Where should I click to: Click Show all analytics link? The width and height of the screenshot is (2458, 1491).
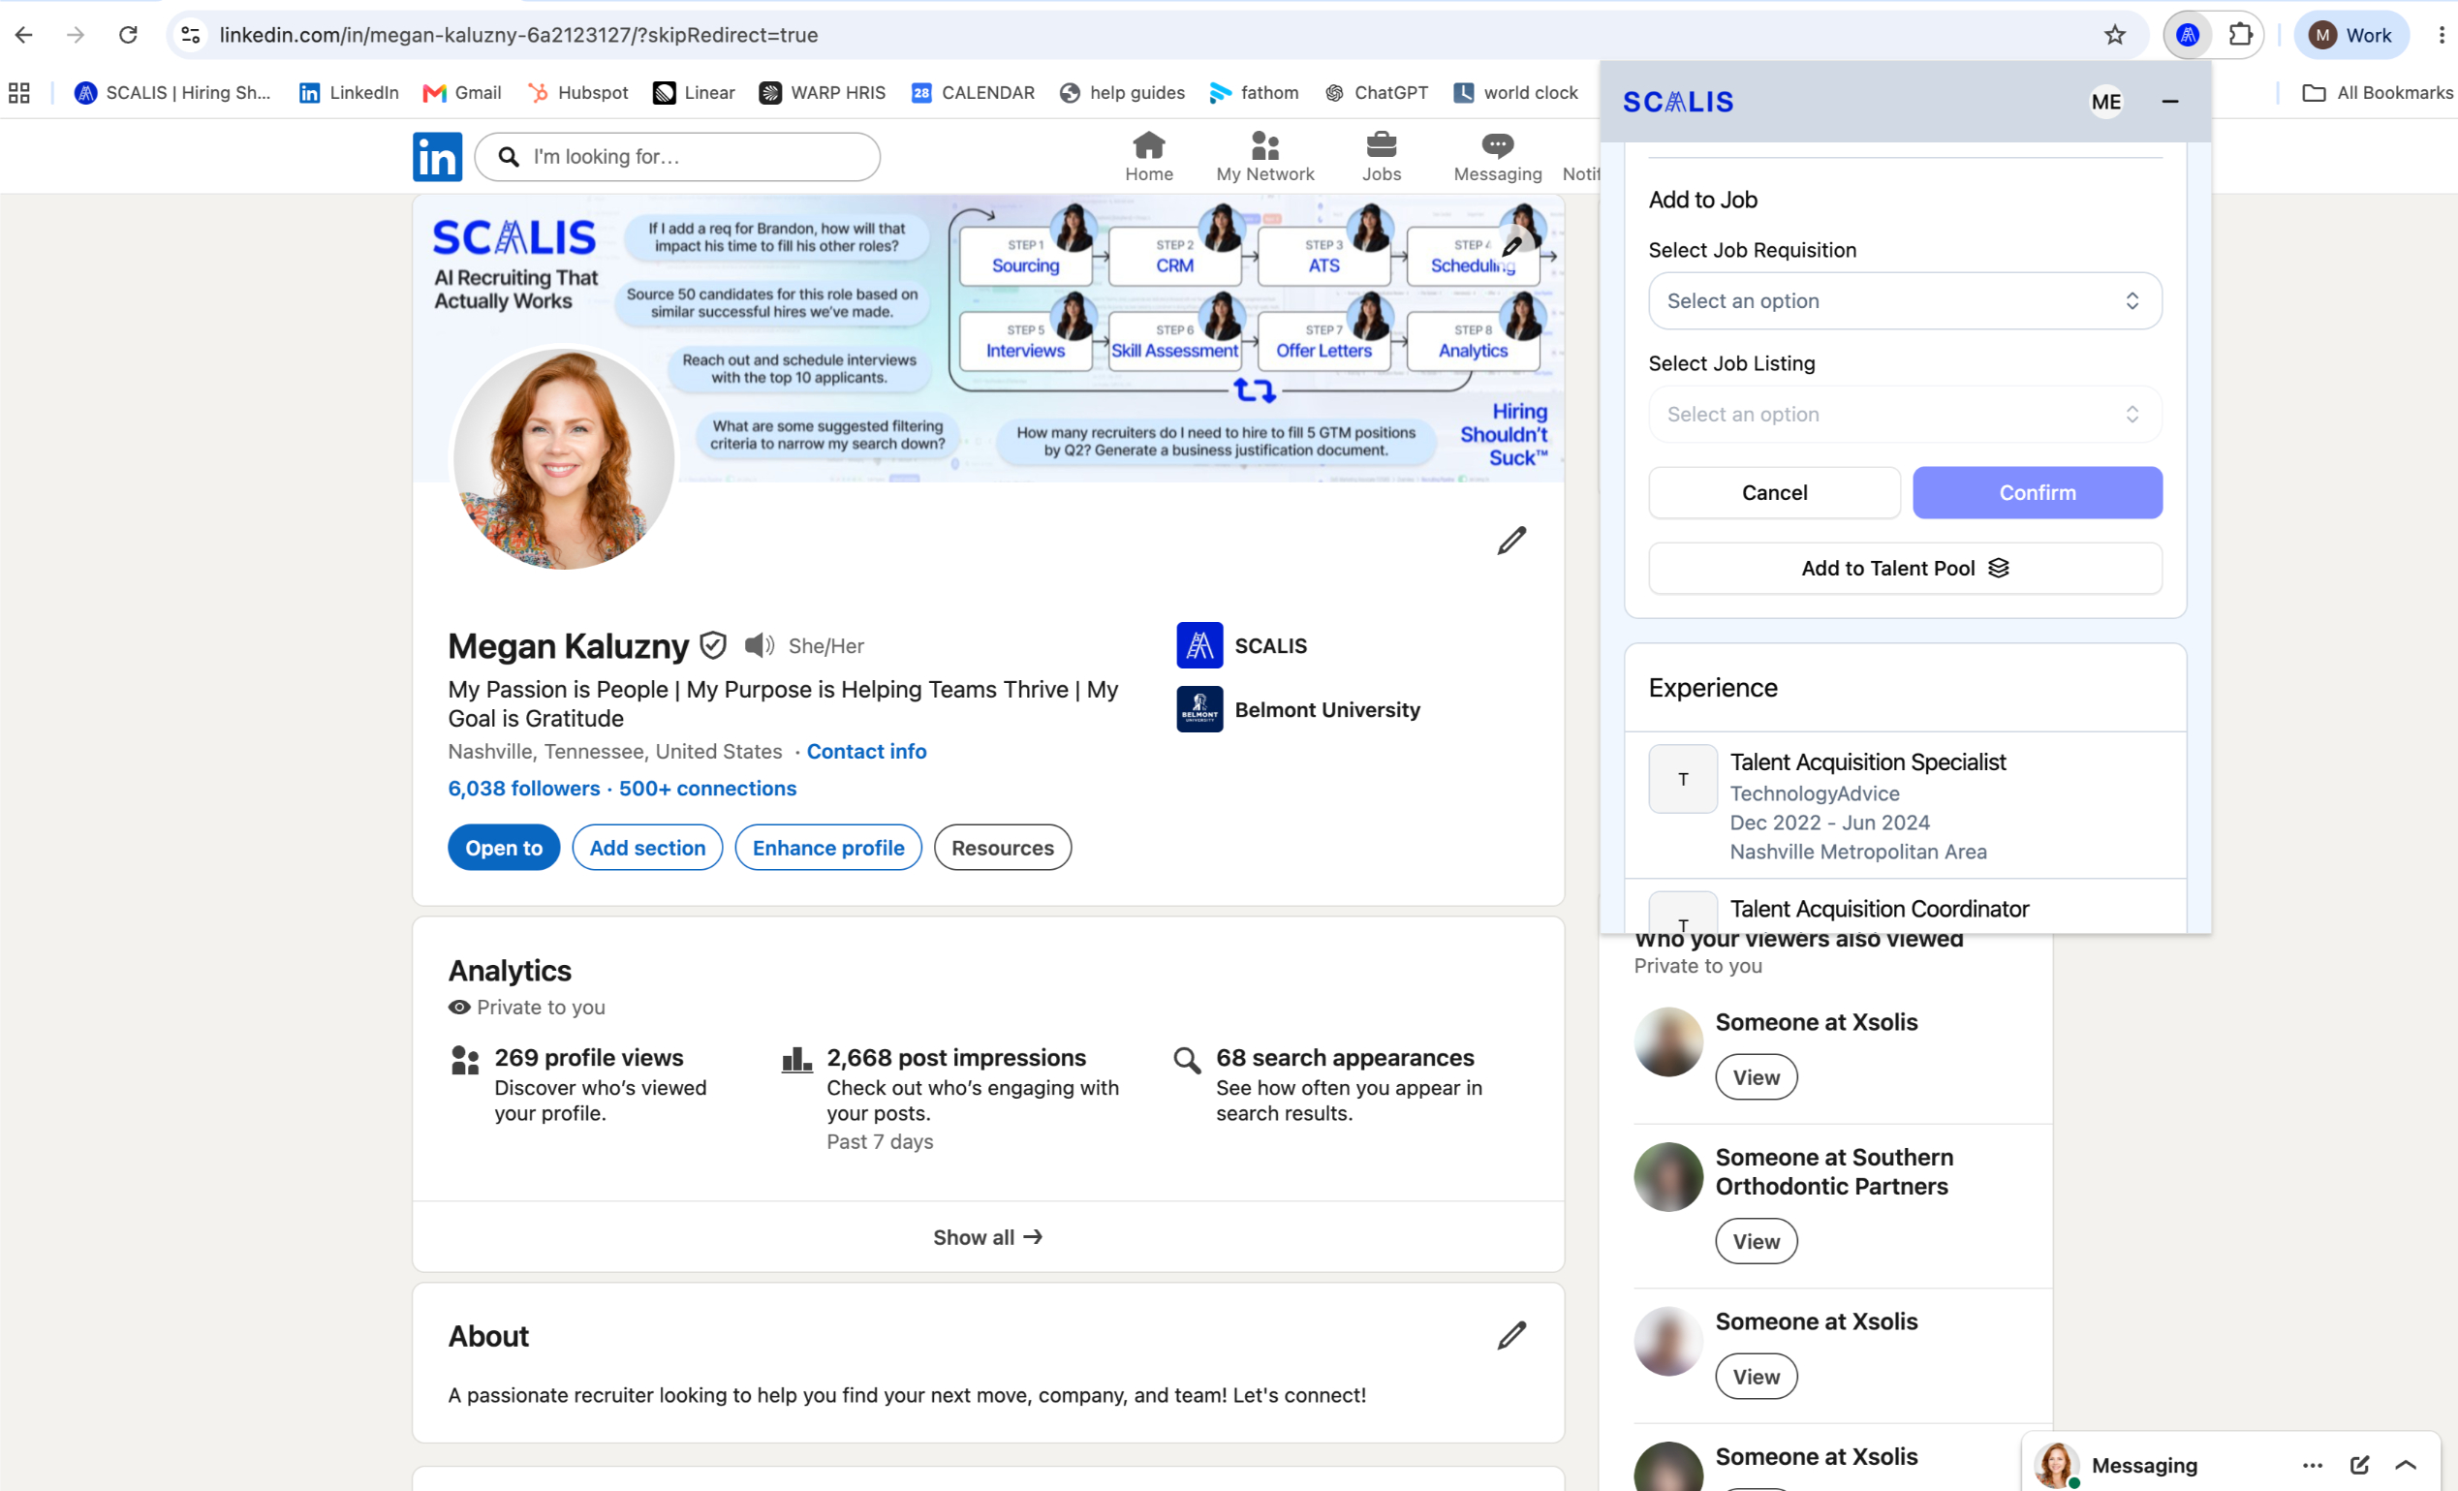(987, 1236)
